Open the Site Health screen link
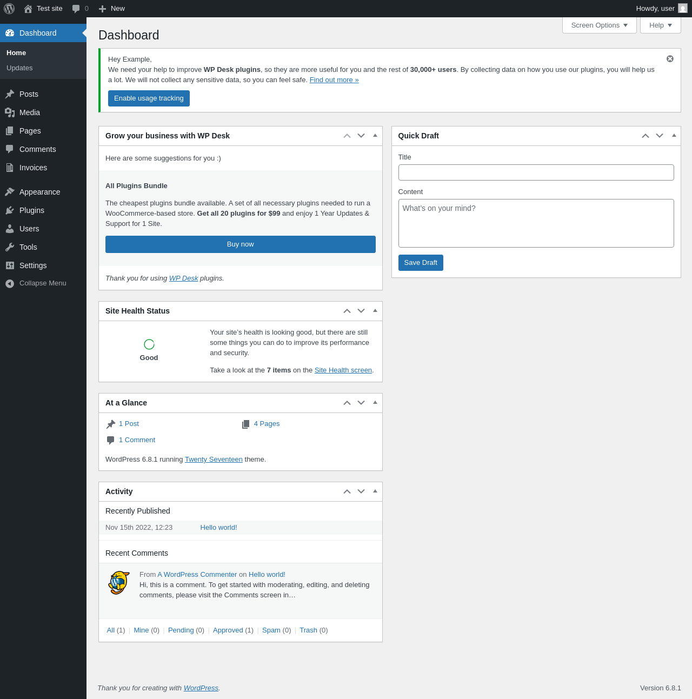Screen dimensions: 692x699 point(343,370)
